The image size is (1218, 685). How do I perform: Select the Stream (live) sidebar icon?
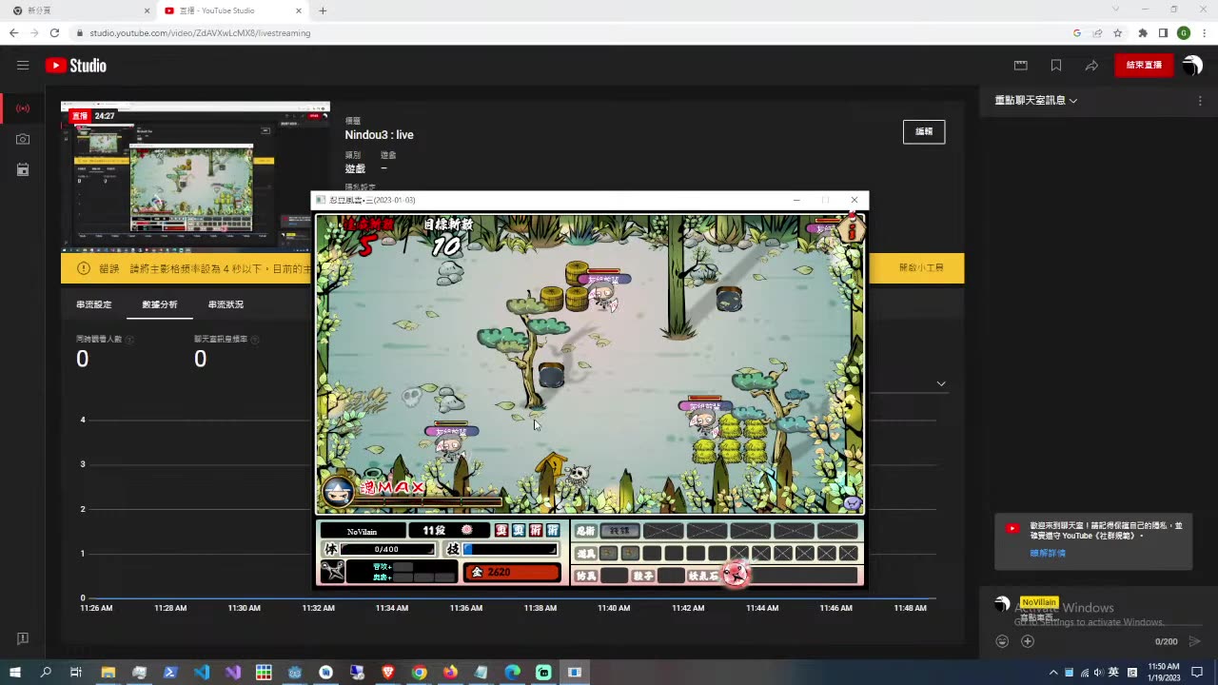23,108
